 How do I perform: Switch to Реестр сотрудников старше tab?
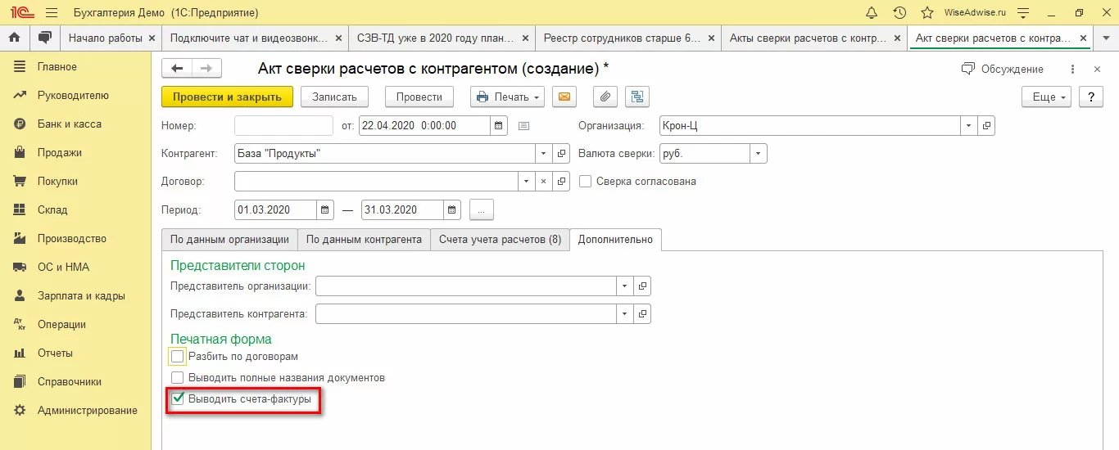(627, 38)
